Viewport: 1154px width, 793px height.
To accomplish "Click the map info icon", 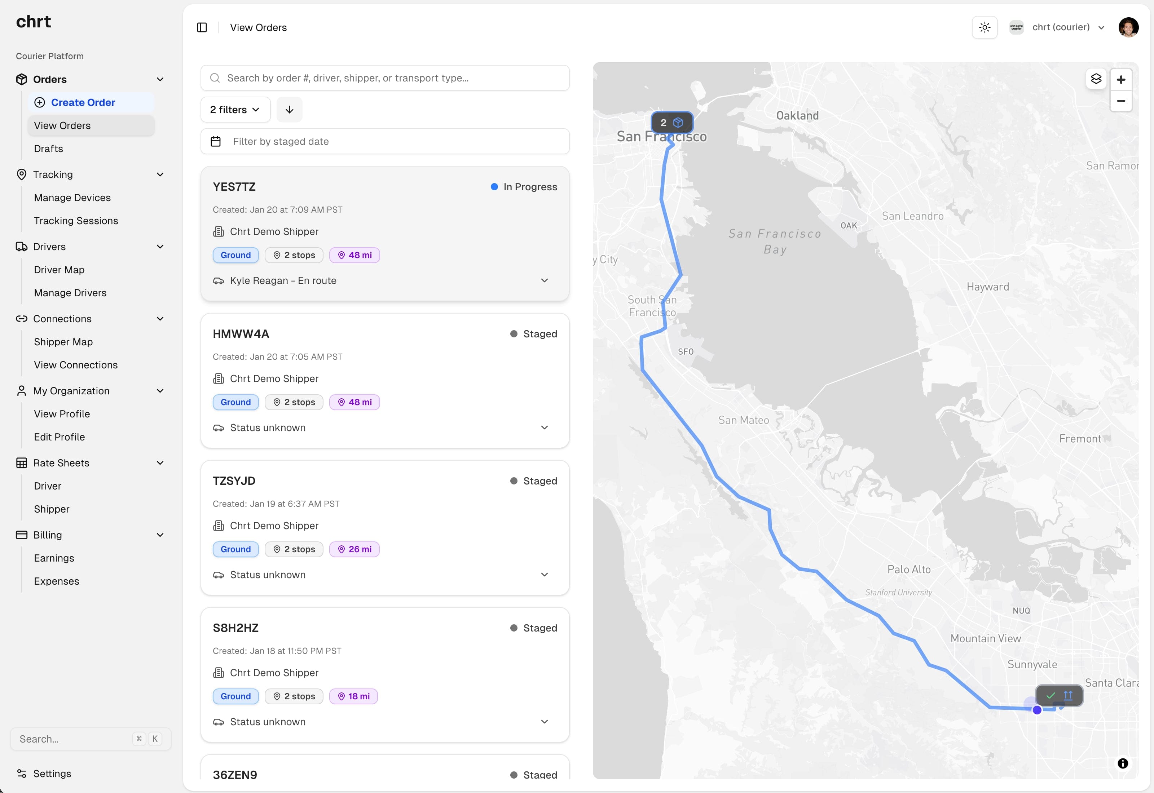I will (x=1122, y=763).
